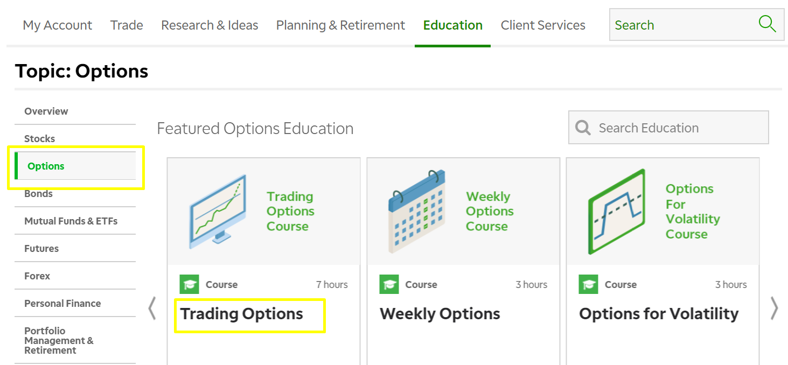Click graduation cap icon on Trading Options card
The width and height of the screenshot is (788, 365).
pos(189,284)
